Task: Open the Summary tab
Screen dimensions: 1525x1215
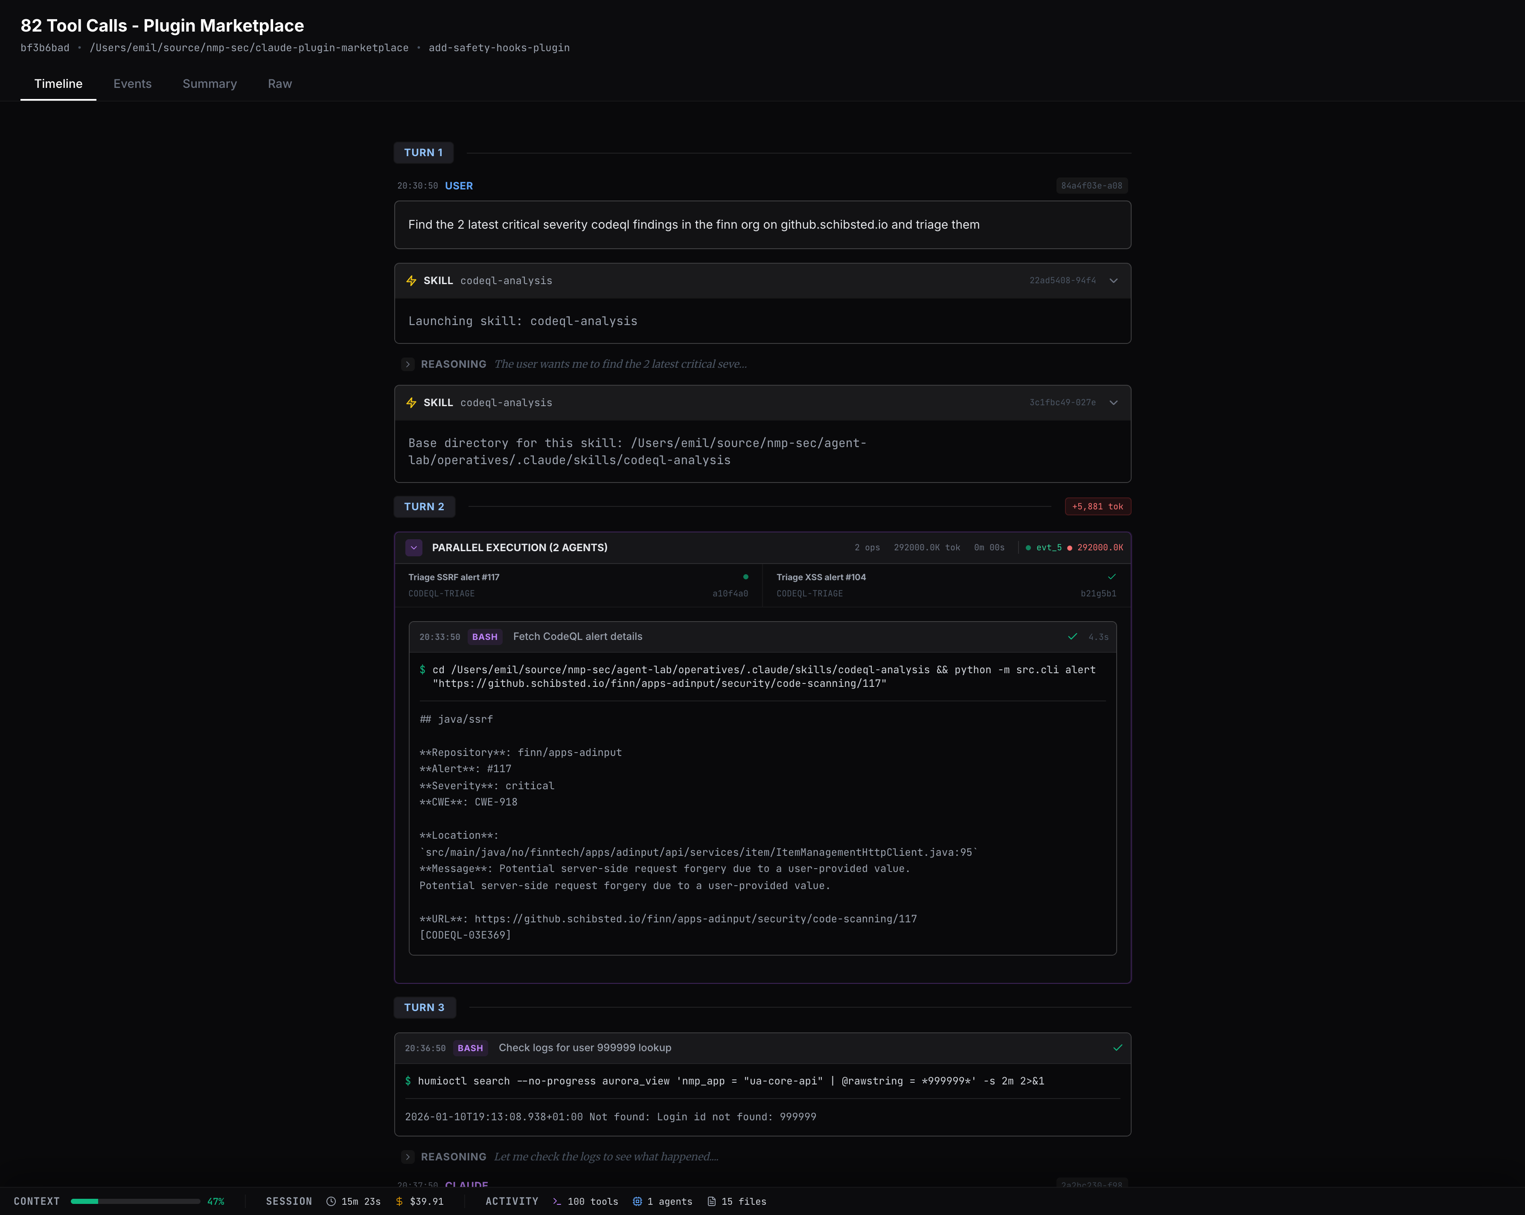Action: pyautogui.click(x=210, y=84)
